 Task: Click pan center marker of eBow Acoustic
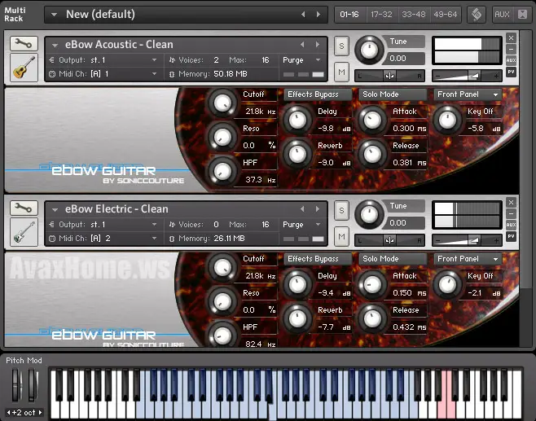[389, 76]
